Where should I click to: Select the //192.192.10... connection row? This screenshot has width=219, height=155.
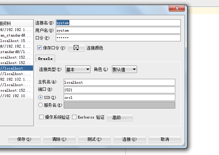17,96
